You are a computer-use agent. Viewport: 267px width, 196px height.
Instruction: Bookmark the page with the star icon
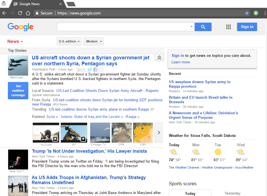pyautogui.click(x=247, y=13)
